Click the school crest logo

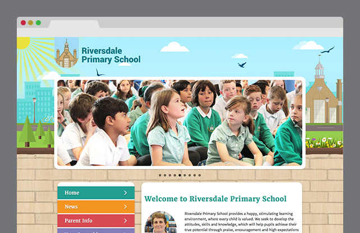coord(67,54)
